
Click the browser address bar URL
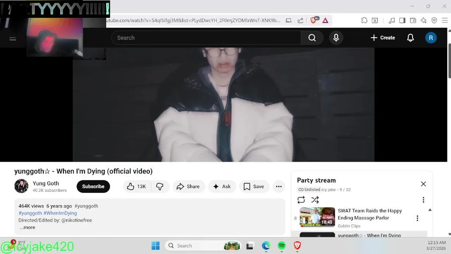pyautogui.click(x=193, y=20)
